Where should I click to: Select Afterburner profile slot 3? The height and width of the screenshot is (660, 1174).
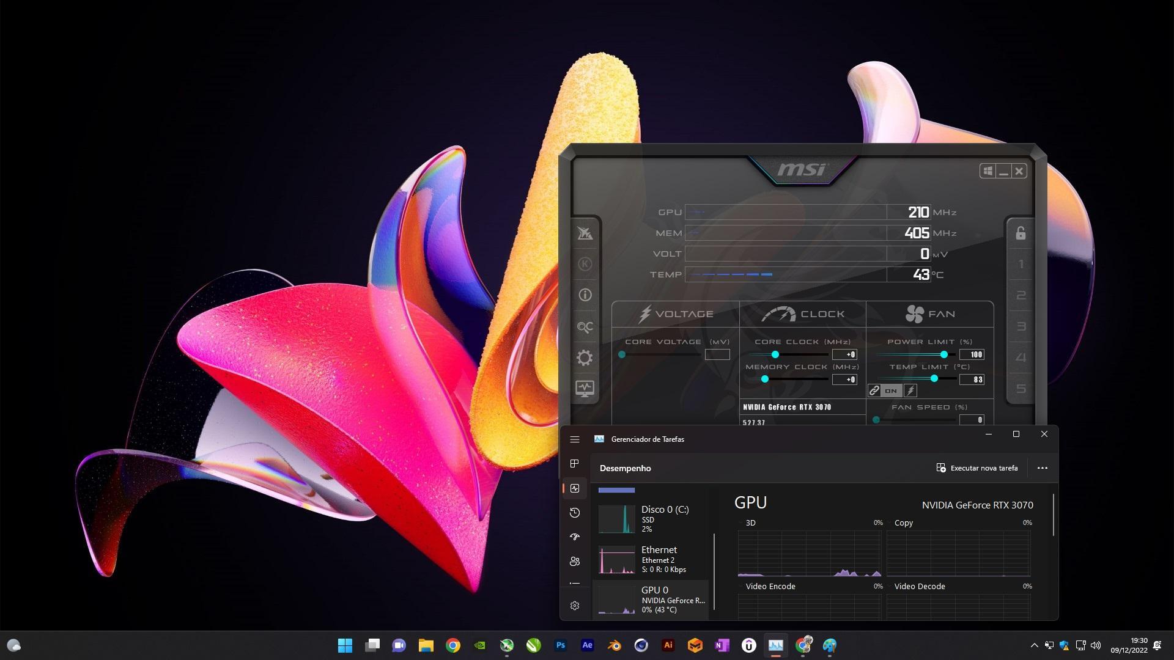(1021, 326)
